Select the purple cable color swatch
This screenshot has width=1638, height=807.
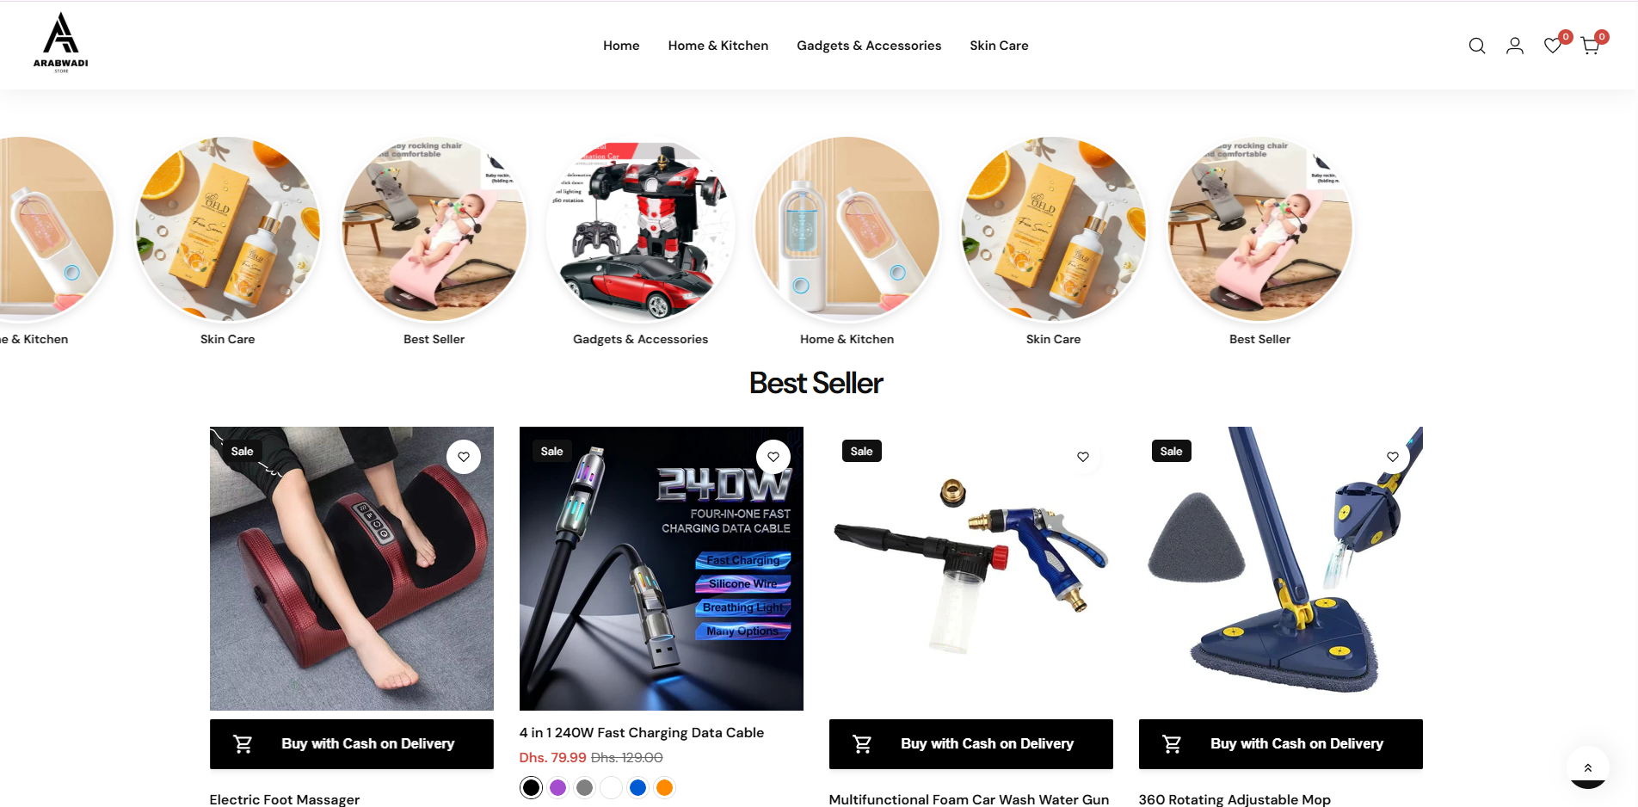pyautogui.click(x=558, y=787)
